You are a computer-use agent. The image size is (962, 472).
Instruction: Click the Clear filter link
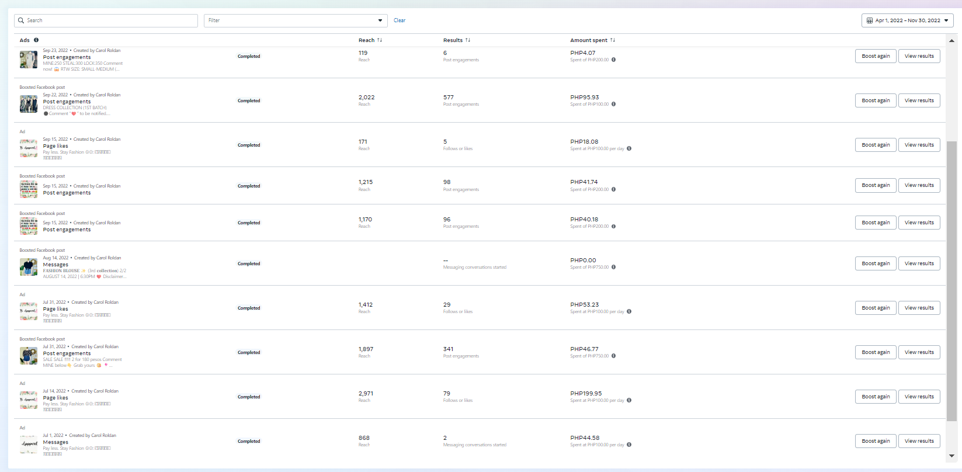pyautogui.click(x=400, y=20)
